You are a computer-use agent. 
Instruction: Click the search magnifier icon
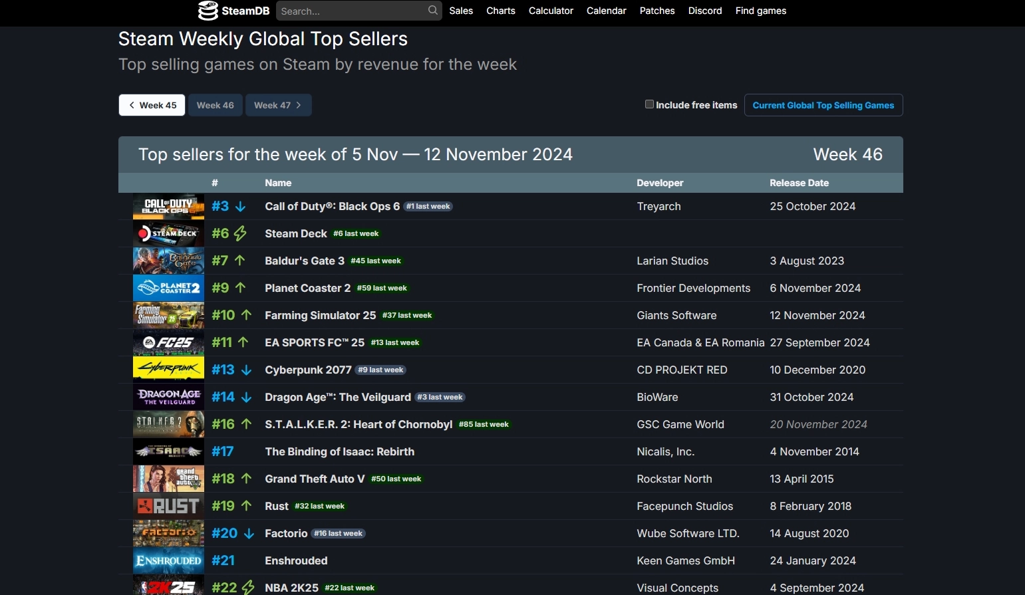pyautogui.click(x=432, y=11)
